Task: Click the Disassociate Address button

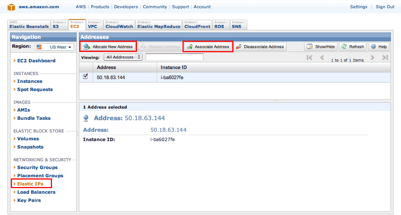Action: (260, 47)
